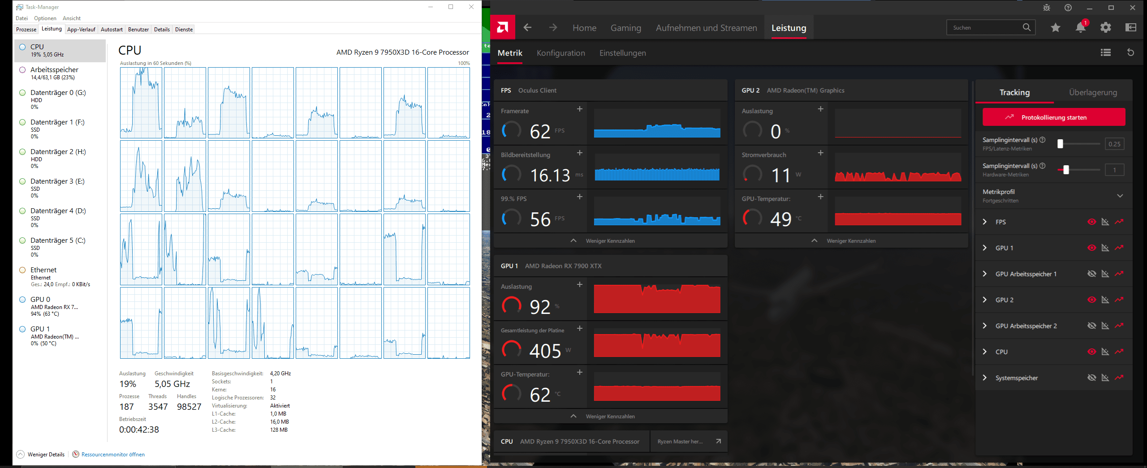Click the plus icon beside GPU 2 Auslastung
This screenshot has height=468, width=1147.
pos(821,109)
